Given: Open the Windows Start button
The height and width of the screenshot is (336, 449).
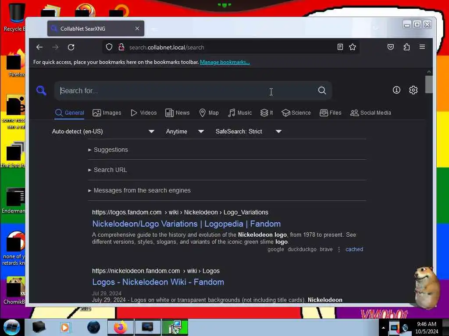Looking at the screenshot, I should pos(12,327).
